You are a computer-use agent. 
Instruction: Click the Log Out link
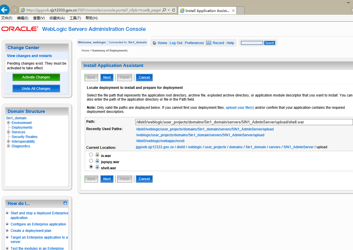176,43
